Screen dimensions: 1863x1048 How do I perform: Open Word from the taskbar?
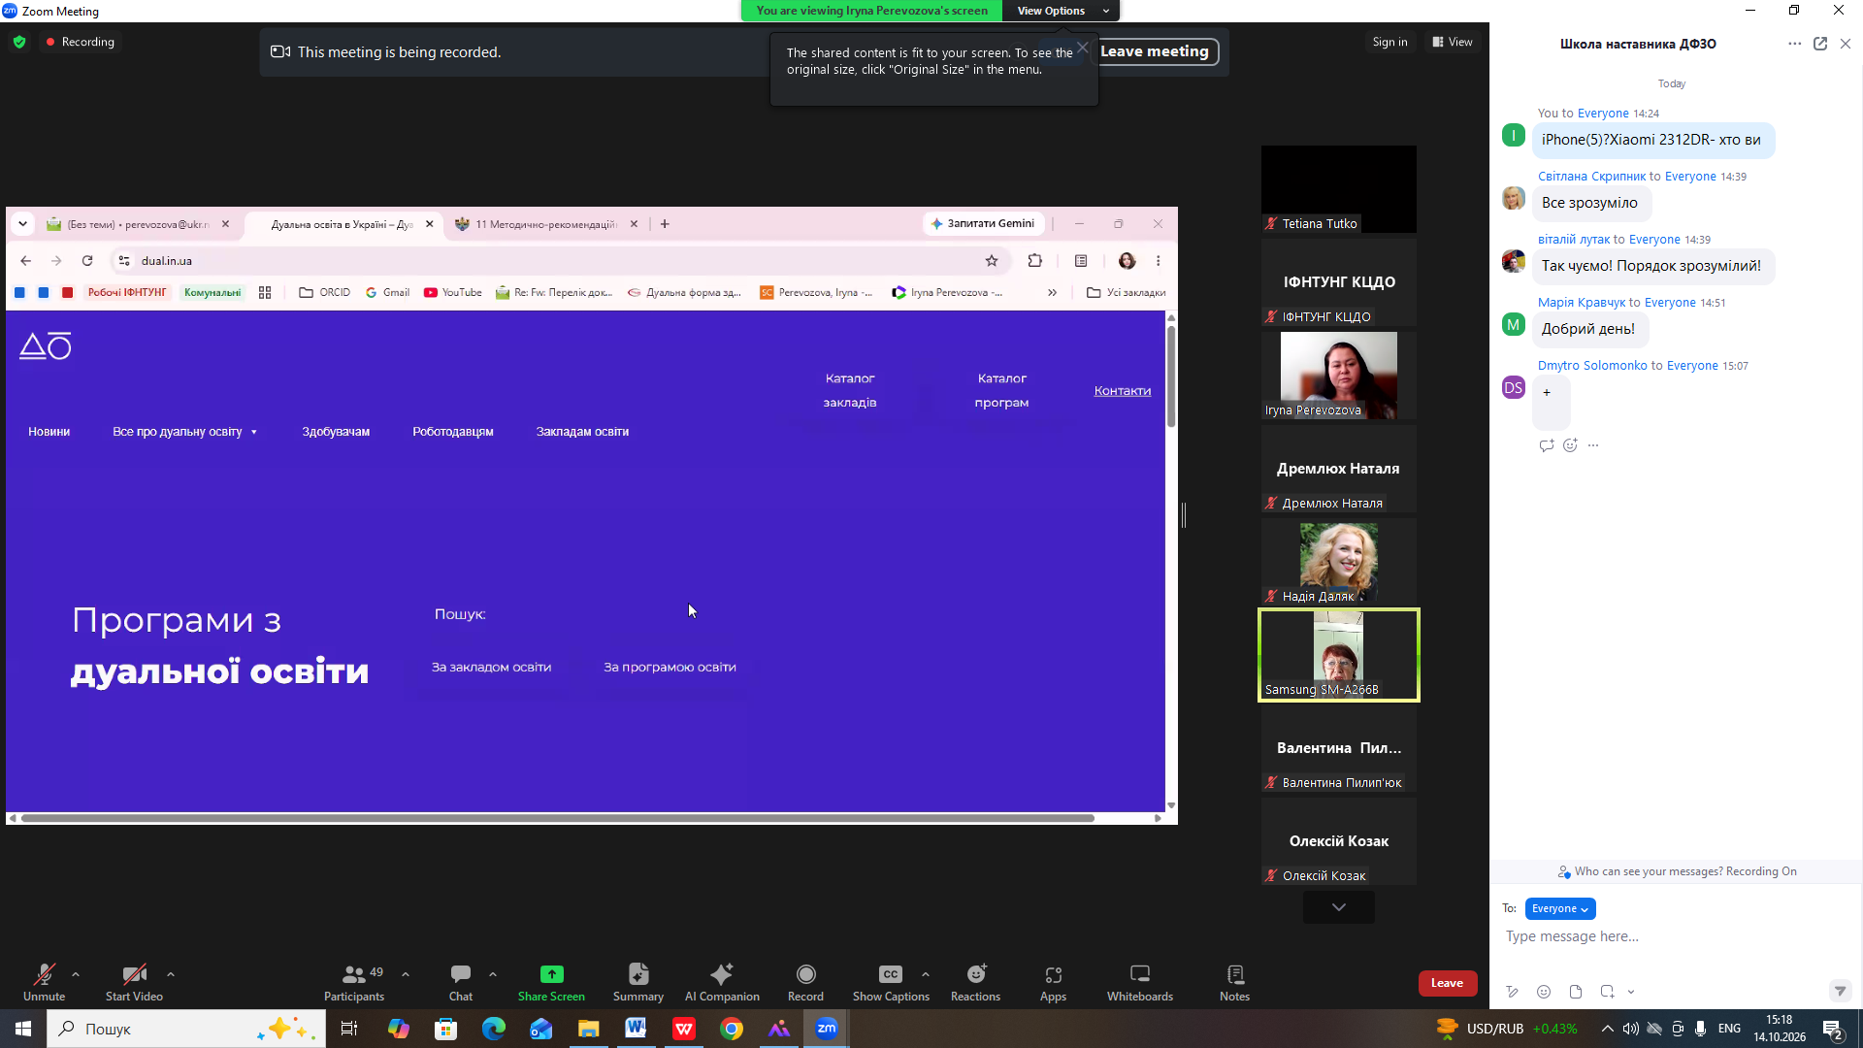[636, 1029]
